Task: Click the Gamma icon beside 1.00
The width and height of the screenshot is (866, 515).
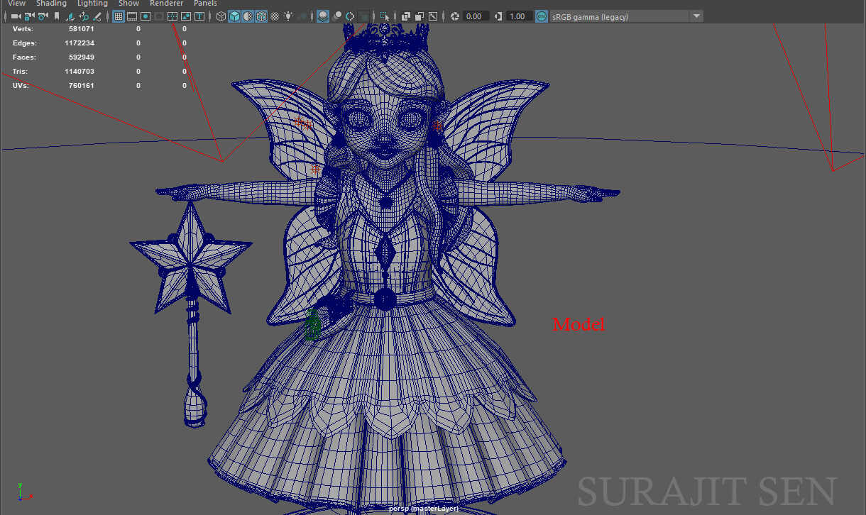Action: coord(498,16)
